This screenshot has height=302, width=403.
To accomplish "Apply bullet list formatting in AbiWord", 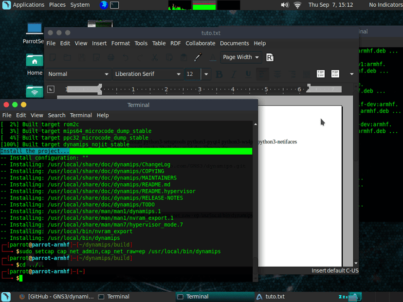I will pyautogui.click(x=335, y=74).
